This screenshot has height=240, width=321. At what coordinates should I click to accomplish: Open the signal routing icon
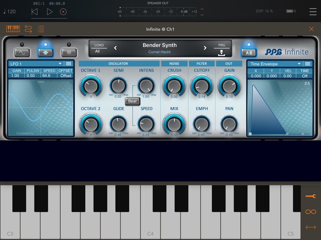coord(28,29)
